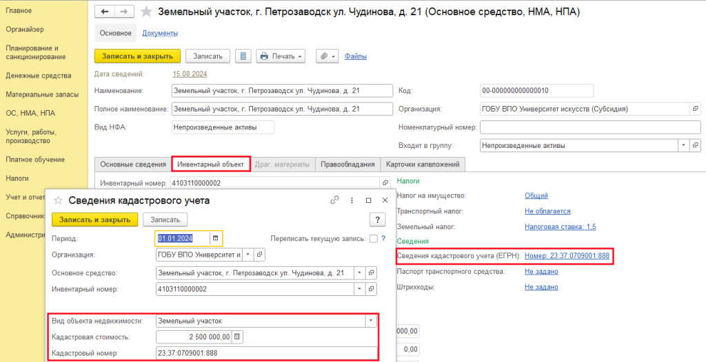Click Записать in the cadastral dialog
Screen dimensions: 706x362
[165, 220]
